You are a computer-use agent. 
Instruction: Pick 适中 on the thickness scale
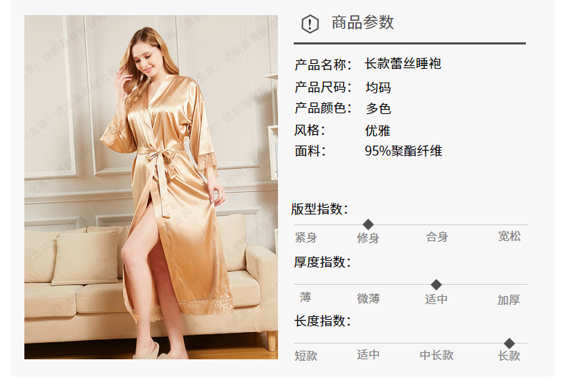pos(436,299)
